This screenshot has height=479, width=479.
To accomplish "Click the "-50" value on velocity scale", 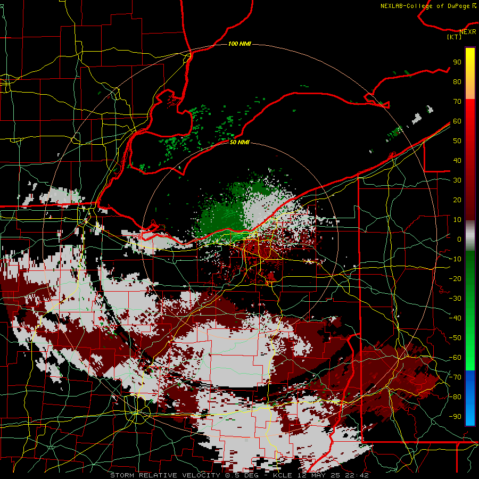I will 455,338.
